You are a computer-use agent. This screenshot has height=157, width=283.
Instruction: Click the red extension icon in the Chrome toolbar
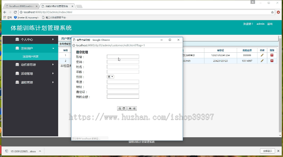click(x=278, y=12)
